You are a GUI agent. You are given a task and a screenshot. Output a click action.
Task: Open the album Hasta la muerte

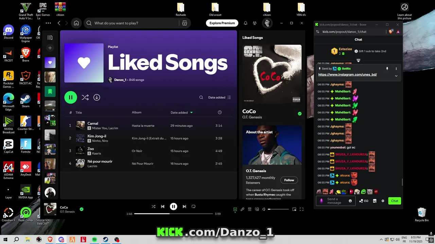[143, 126]
